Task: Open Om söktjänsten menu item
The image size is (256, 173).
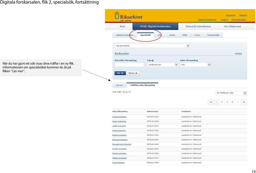Action: pos(232,26)
